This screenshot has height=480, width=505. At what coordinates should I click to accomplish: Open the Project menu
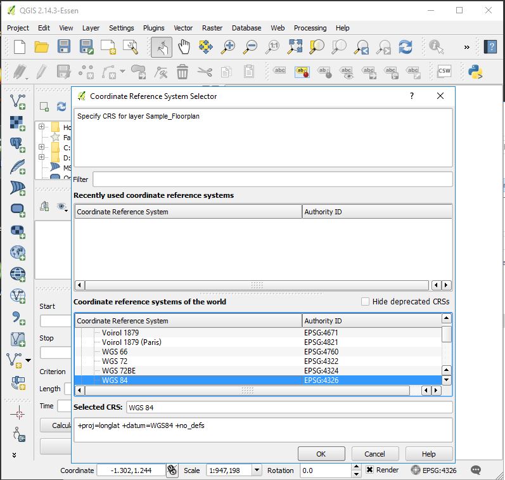tap(18, 28)
